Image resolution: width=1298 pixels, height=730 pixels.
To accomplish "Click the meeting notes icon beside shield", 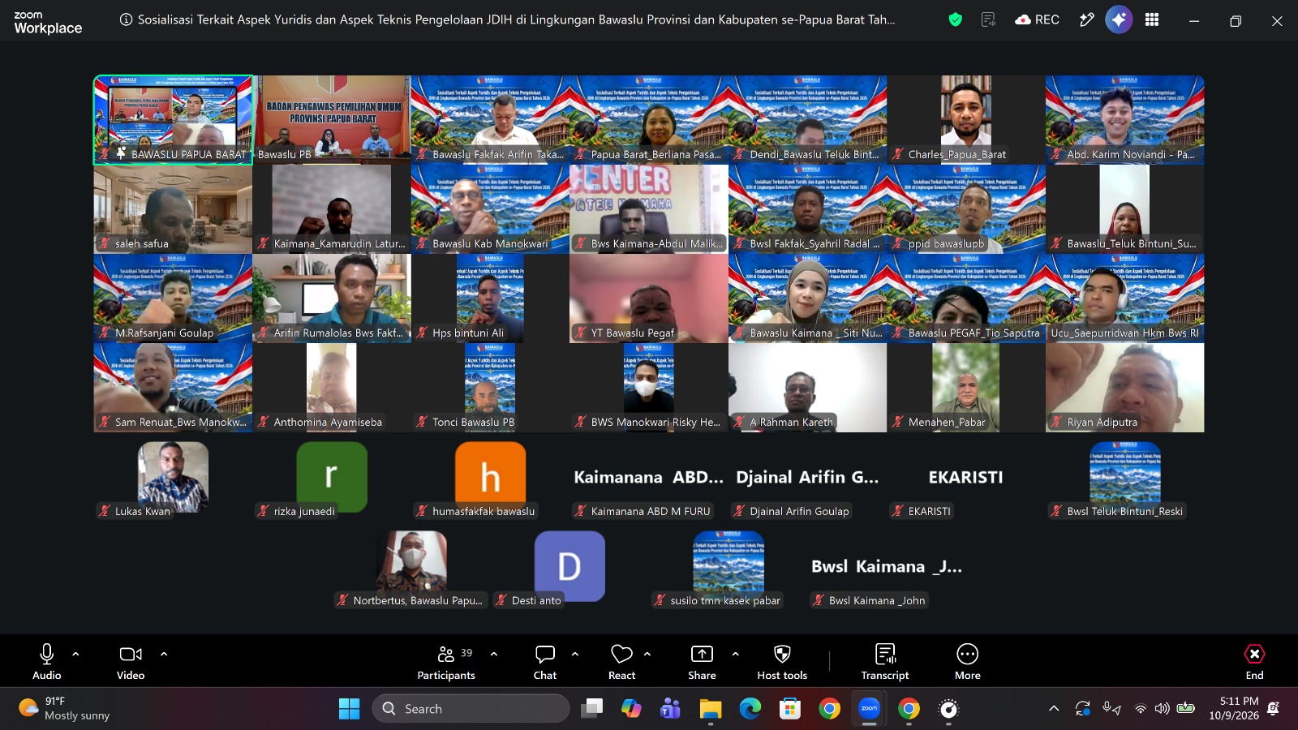I will click(988, 19).
